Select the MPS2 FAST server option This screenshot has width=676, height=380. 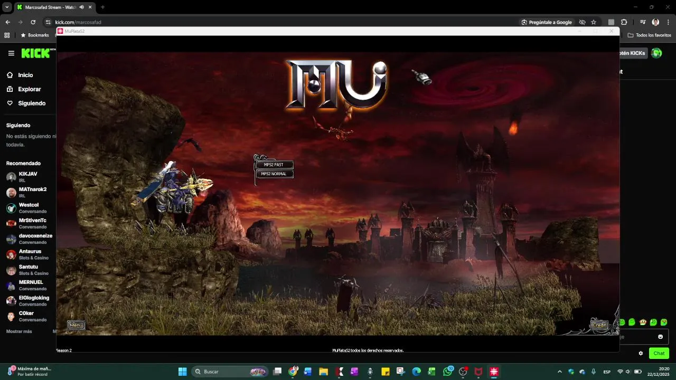(274, 165)
